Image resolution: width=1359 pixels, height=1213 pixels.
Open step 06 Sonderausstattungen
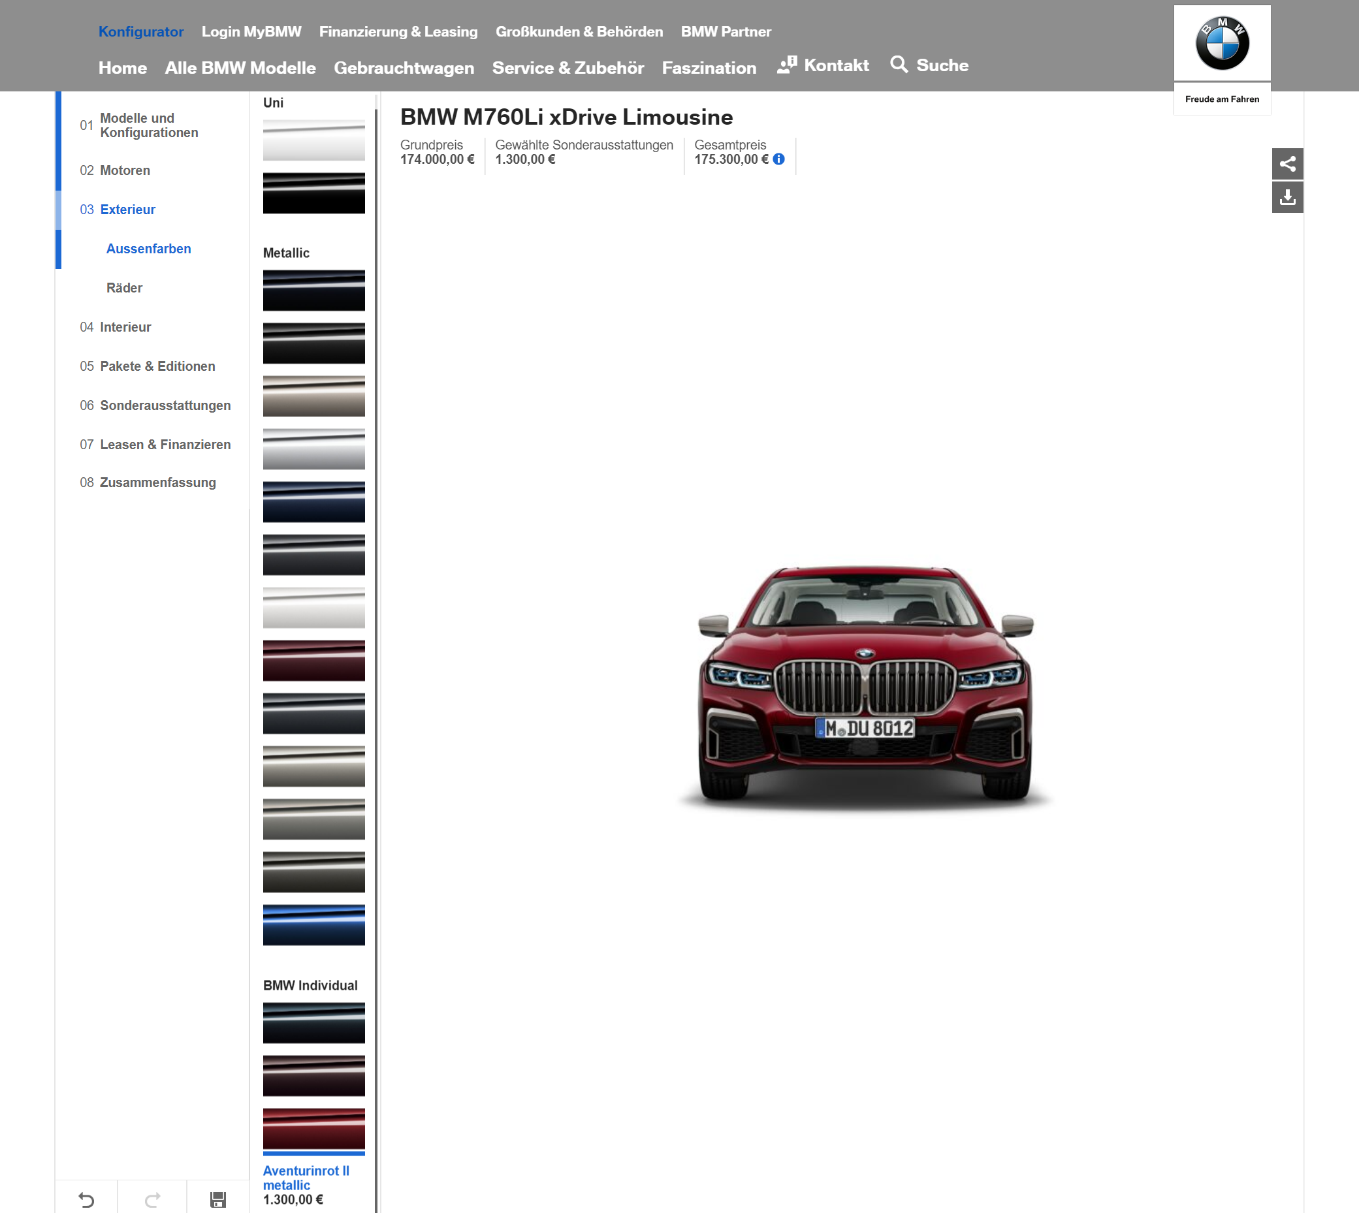click(x=165, y=405)
